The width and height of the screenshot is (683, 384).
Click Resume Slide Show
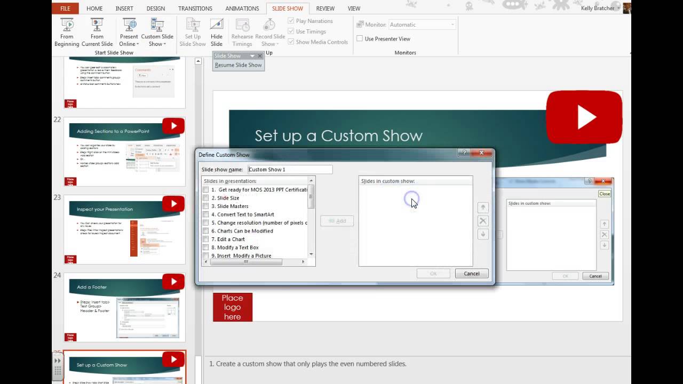(x=238, y=65)
